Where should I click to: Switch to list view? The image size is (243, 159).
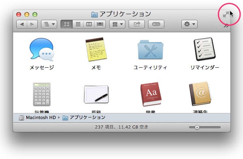pos(78,24)
